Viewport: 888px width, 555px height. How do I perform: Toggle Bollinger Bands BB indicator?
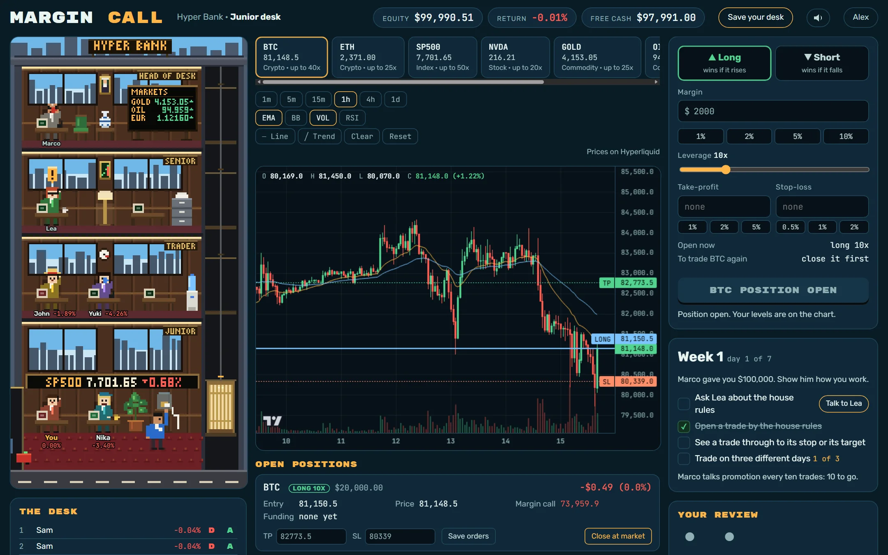(296, 118)
